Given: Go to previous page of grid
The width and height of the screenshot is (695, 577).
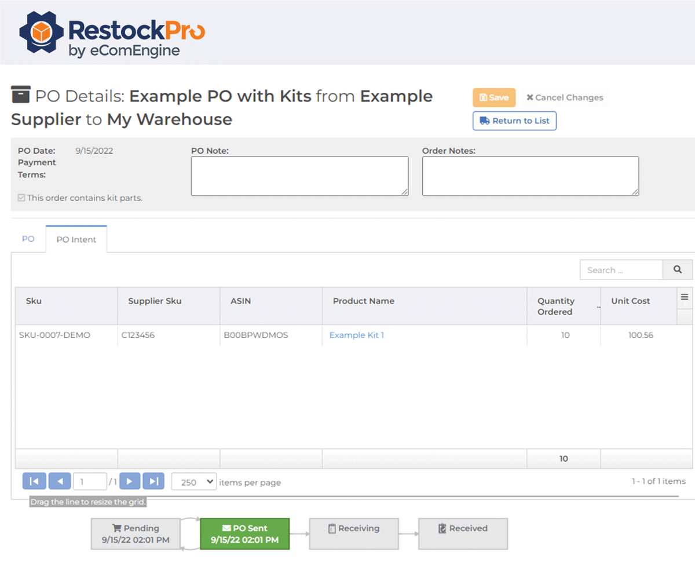Looking at the screenshot, I should [60, 481].
